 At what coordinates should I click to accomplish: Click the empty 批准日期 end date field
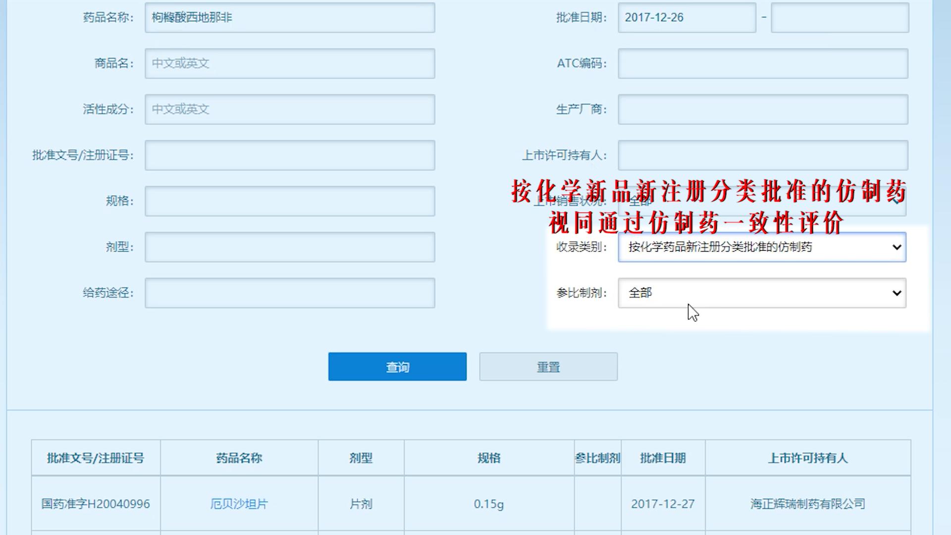tap(839, 17)
